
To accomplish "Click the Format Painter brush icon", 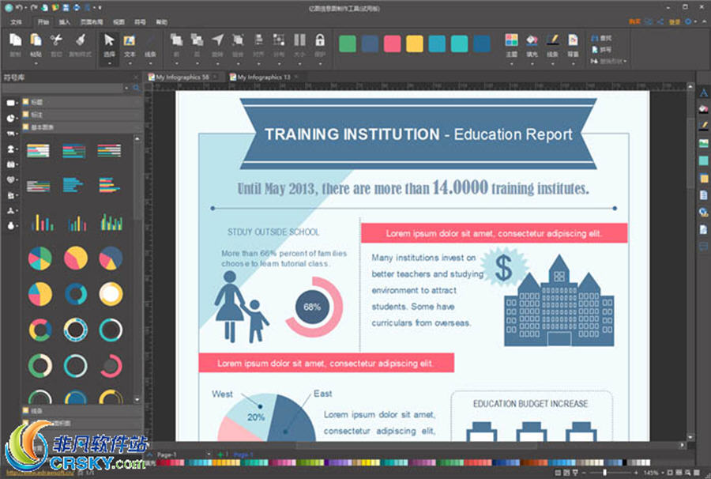I will [x=81, y=40].
